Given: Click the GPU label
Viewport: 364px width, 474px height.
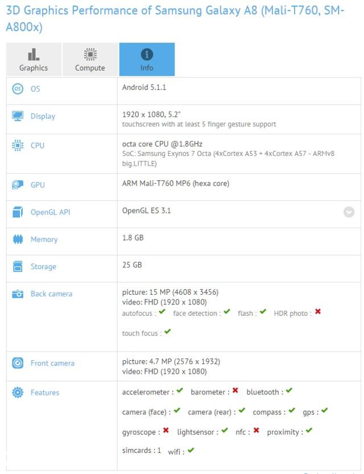Looking at the screenshot, I should [x=38, y=185].
